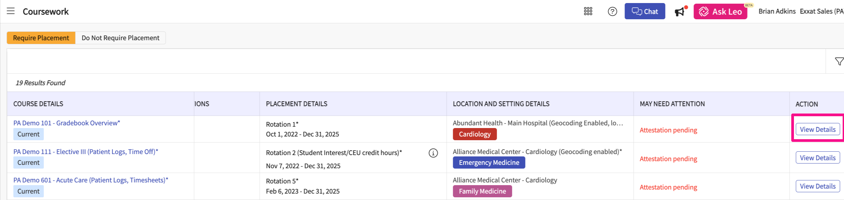View Details for PA Demo 111 row
This screenshot has height=200, width=844.
point(817,158)
